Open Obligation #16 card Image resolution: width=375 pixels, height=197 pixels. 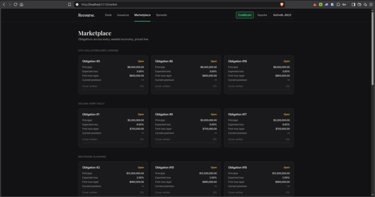(259, 75)
